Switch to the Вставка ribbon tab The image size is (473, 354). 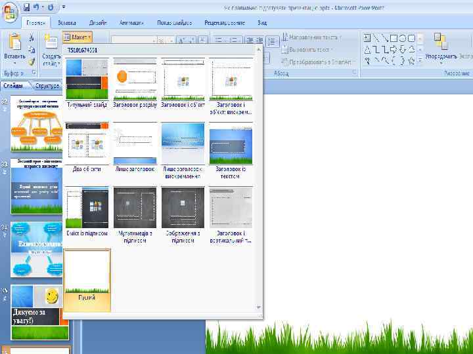pos(66,23)
